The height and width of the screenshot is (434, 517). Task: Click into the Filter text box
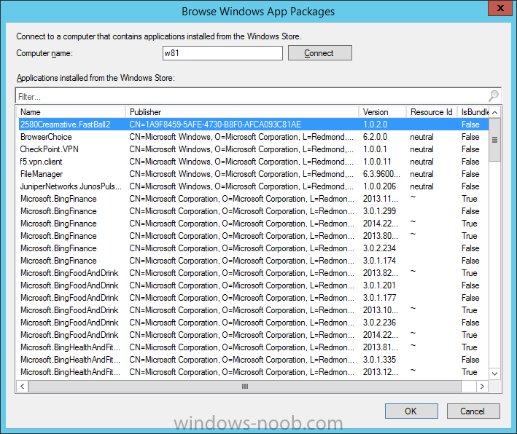tap(252, 96)
